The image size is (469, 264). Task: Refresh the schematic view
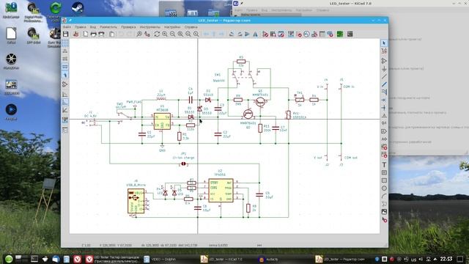click(x=157, y=34)
